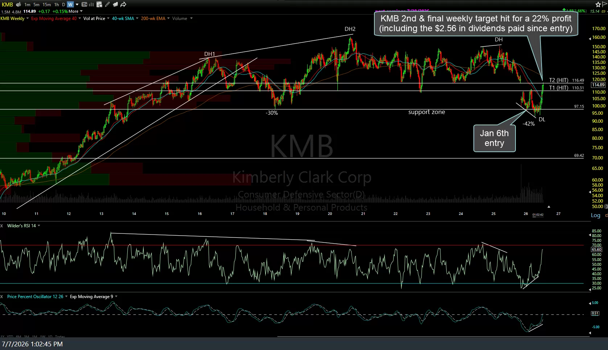
Task: Click the DL annotation label
Action: click(x=542, y=119)
